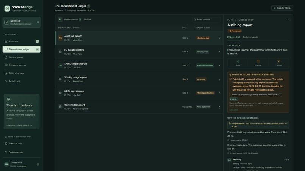This screenshot has height=171, width=305.
Task: Filter by Verified commitments
Action: pyautogui.click(x=87, y=20)
